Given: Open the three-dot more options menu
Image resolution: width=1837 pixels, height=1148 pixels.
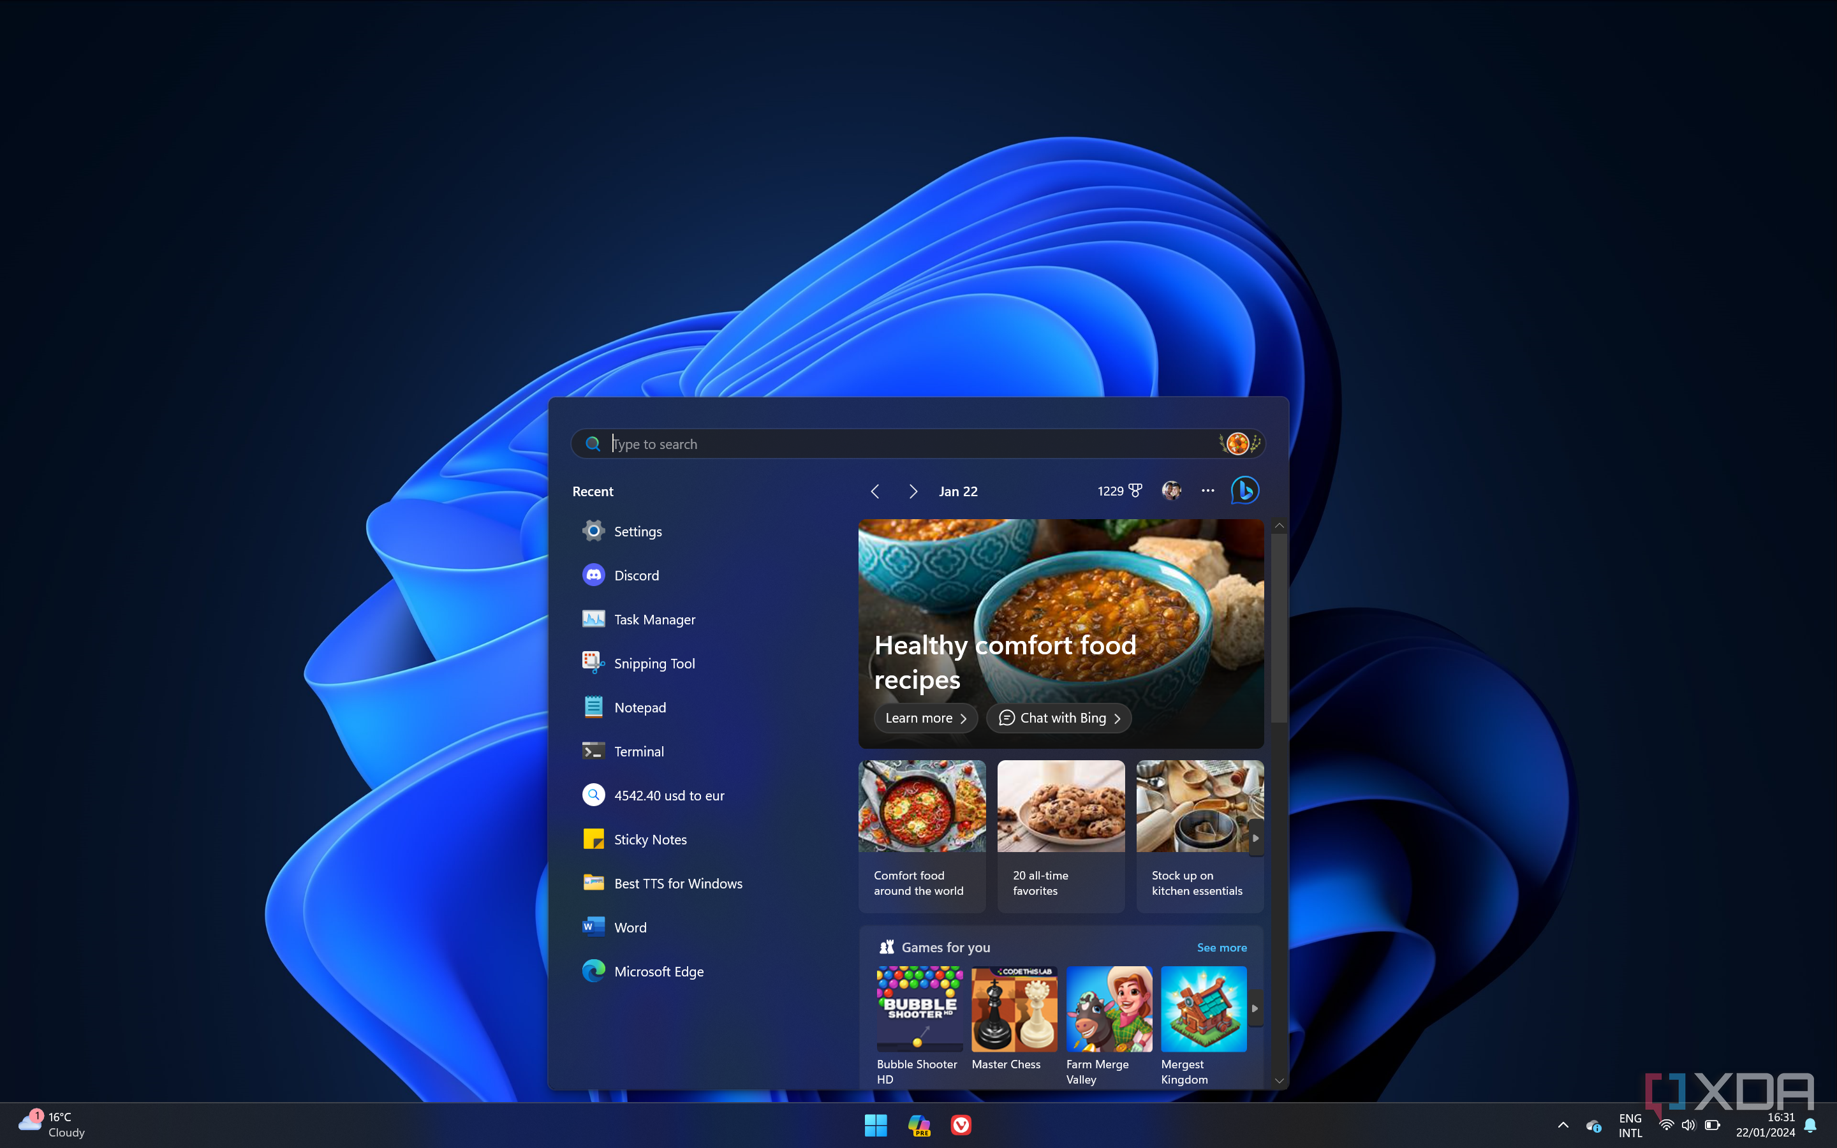Looking at the screenshot, I should pos(1207,490).
